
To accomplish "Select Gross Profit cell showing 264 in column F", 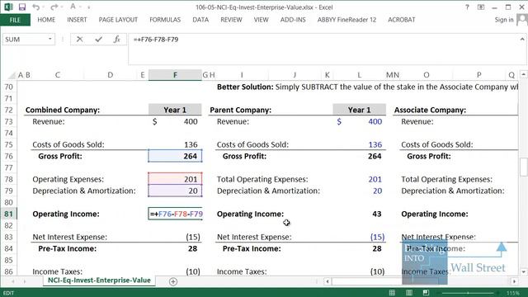I will [x=175, y=156].
